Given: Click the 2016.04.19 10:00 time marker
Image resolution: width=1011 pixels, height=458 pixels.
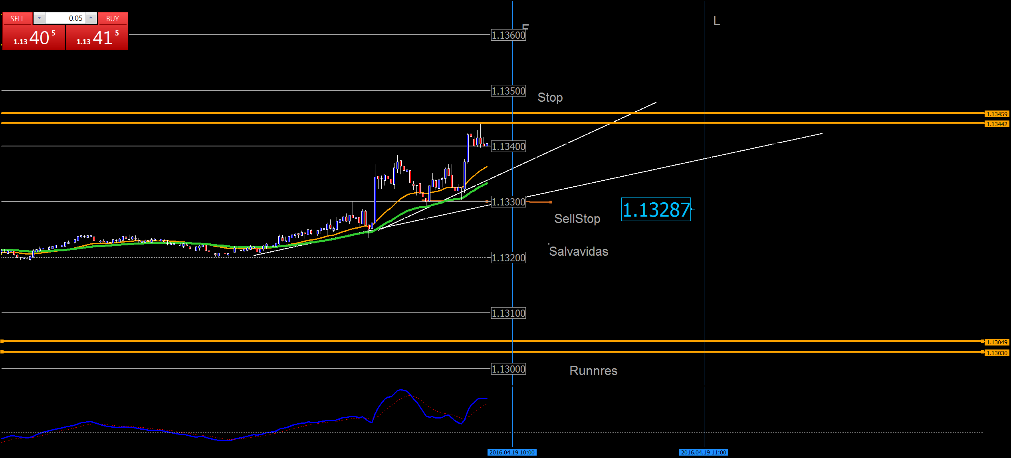Looking at the screenshot, I should coord(512,452).
